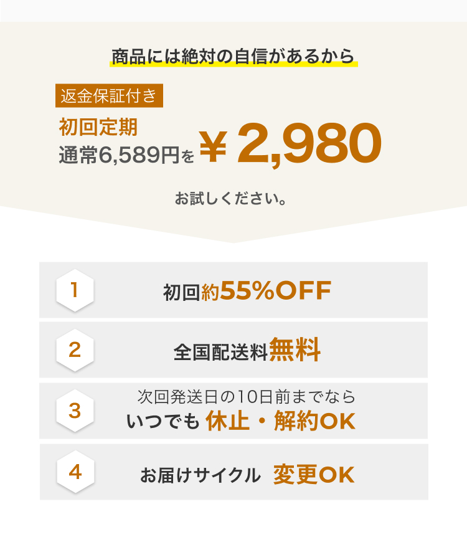Click the 休止・解約OK text
Screen dimensions: 467x537
click(280, 421)
